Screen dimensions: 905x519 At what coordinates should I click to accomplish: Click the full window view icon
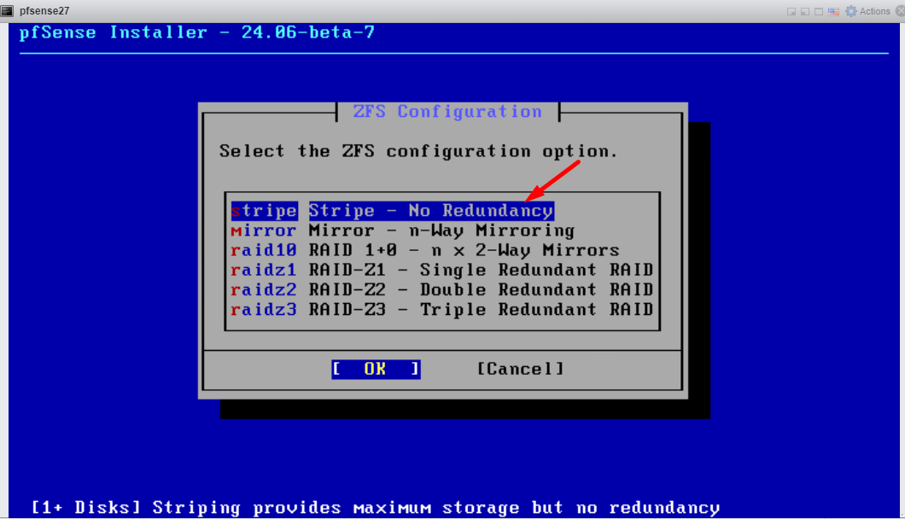(x=819, y=12)
